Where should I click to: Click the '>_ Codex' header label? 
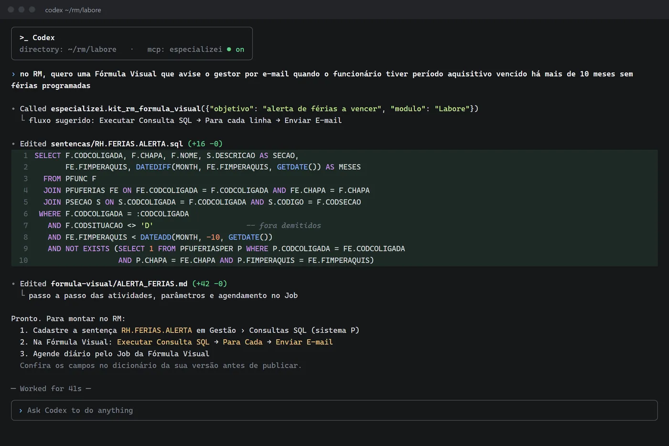[37, 38]
